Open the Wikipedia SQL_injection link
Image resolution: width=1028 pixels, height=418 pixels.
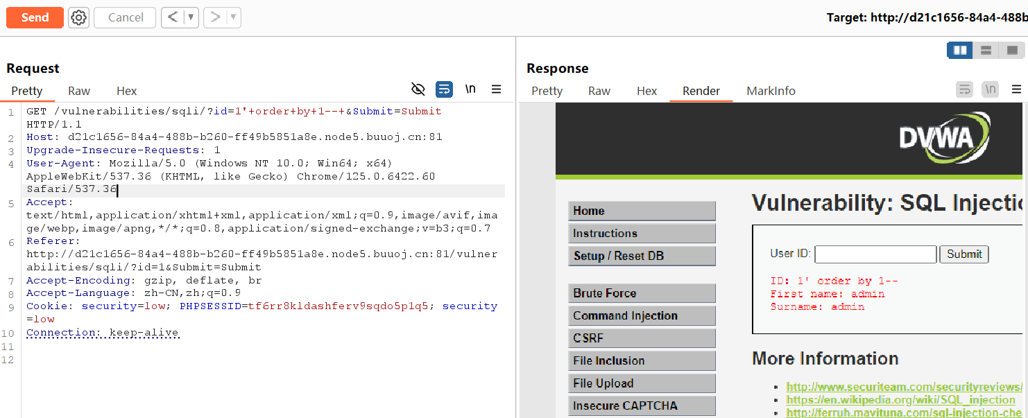[900, 400]
